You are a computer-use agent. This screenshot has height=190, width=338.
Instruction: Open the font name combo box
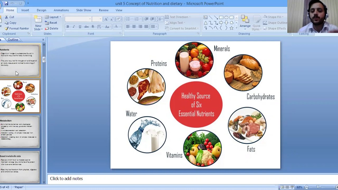(x=78, y=19)
